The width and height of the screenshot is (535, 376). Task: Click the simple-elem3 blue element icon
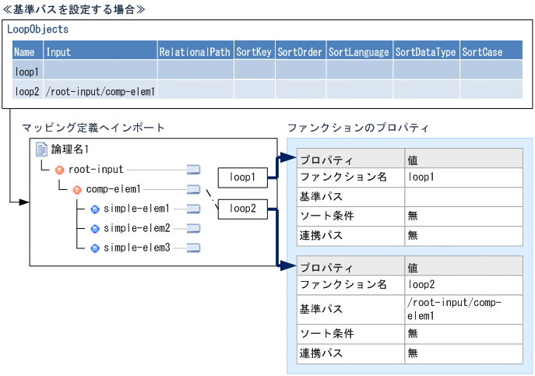tap(95, 248)
